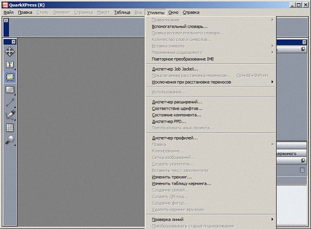Select the Zoom magnifier tool
The width and height of the screenshot is (311, 229).
coord(10,140)
